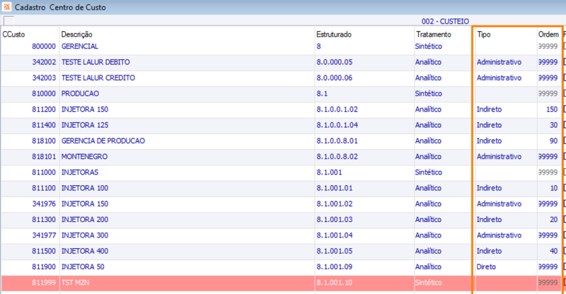The height and width of the screenshot is (294, 566).
Task: Click structured code 8.0.000.06
Action: [334, 78]
